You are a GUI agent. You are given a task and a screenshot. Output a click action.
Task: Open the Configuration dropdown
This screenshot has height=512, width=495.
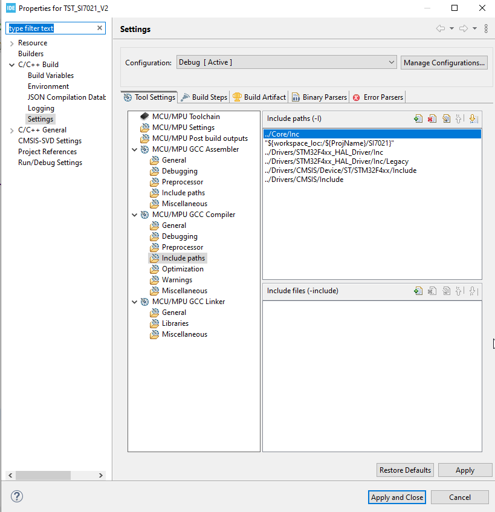(391, 62)
